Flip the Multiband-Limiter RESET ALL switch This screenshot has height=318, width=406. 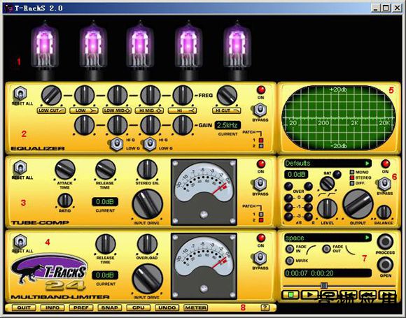point(20,242)
